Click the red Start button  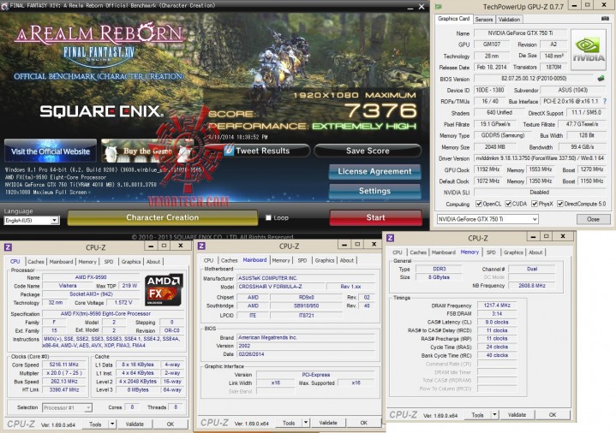(375, 217)
